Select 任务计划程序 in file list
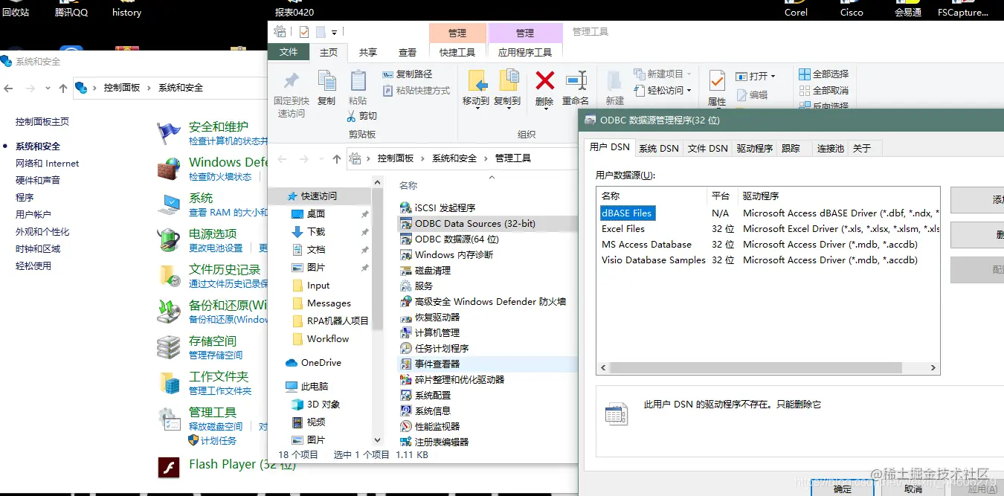Viewport: 1004px width, 496px height. click(x=434, y=348)
